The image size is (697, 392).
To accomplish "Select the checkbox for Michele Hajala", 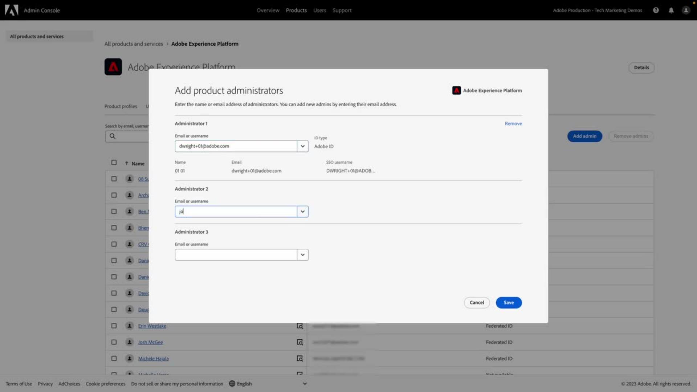I will 114,359.
